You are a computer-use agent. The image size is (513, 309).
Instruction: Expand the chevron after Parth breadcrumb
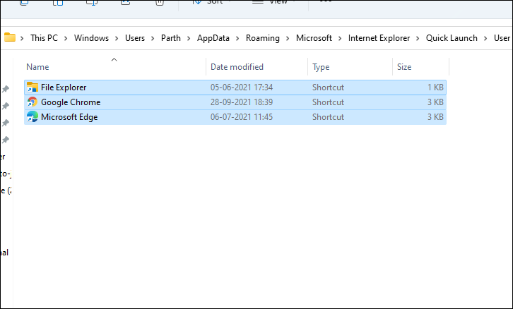(x=189, y=38)
